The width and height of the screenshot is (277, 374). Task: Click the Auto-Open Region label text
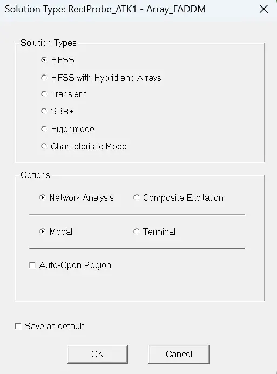pos(75,265)
